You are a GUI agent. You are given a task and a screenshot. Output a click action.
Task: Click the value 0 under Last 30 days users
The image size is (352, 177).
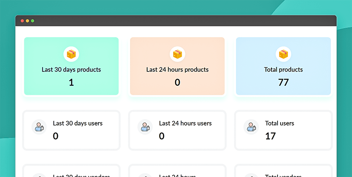(56, 136)
